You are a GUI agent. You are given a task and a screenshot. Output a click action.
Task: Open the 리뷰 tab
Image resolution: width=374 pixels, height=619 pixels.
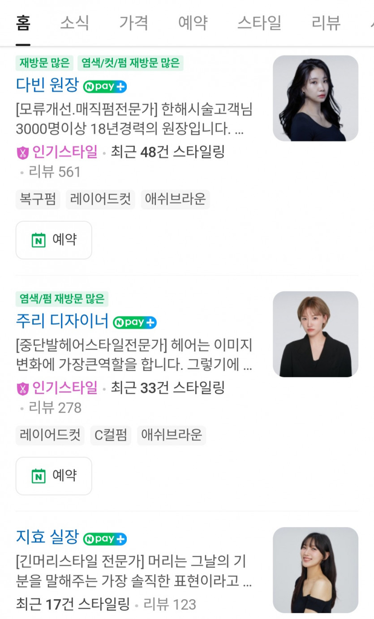(x=326, y=23)
